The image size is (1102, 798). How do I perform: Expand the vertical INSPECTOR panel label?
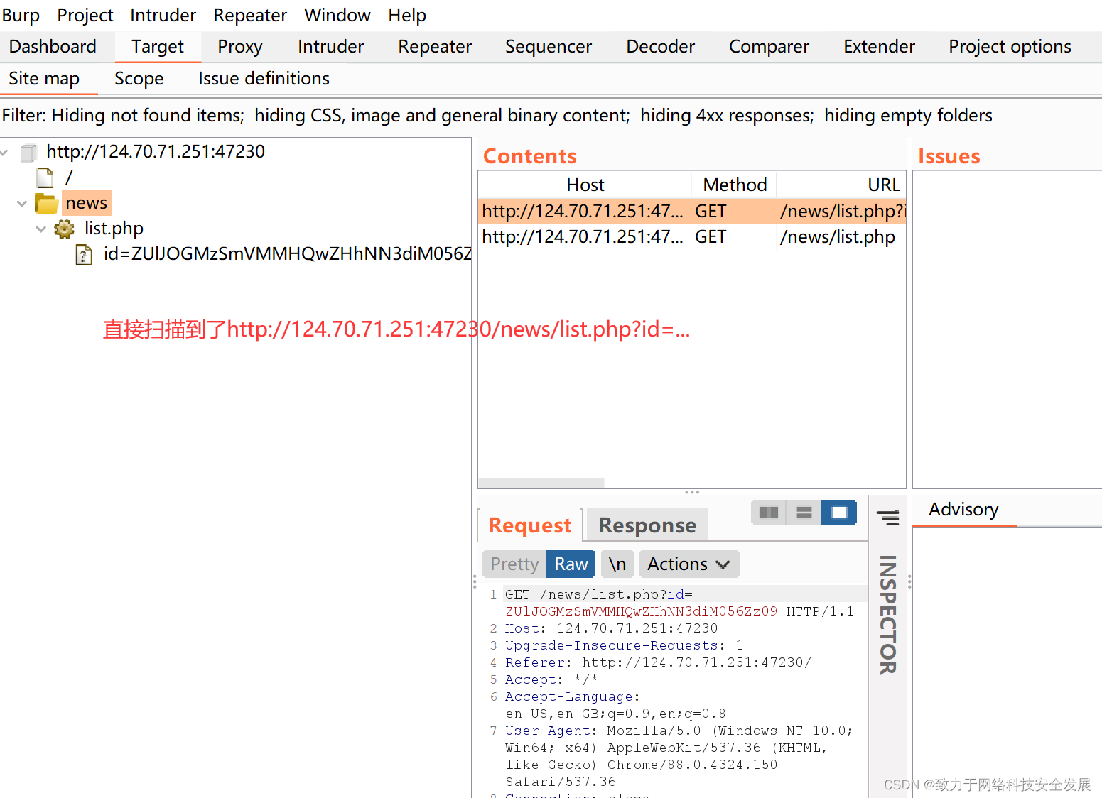coord(888,615)
